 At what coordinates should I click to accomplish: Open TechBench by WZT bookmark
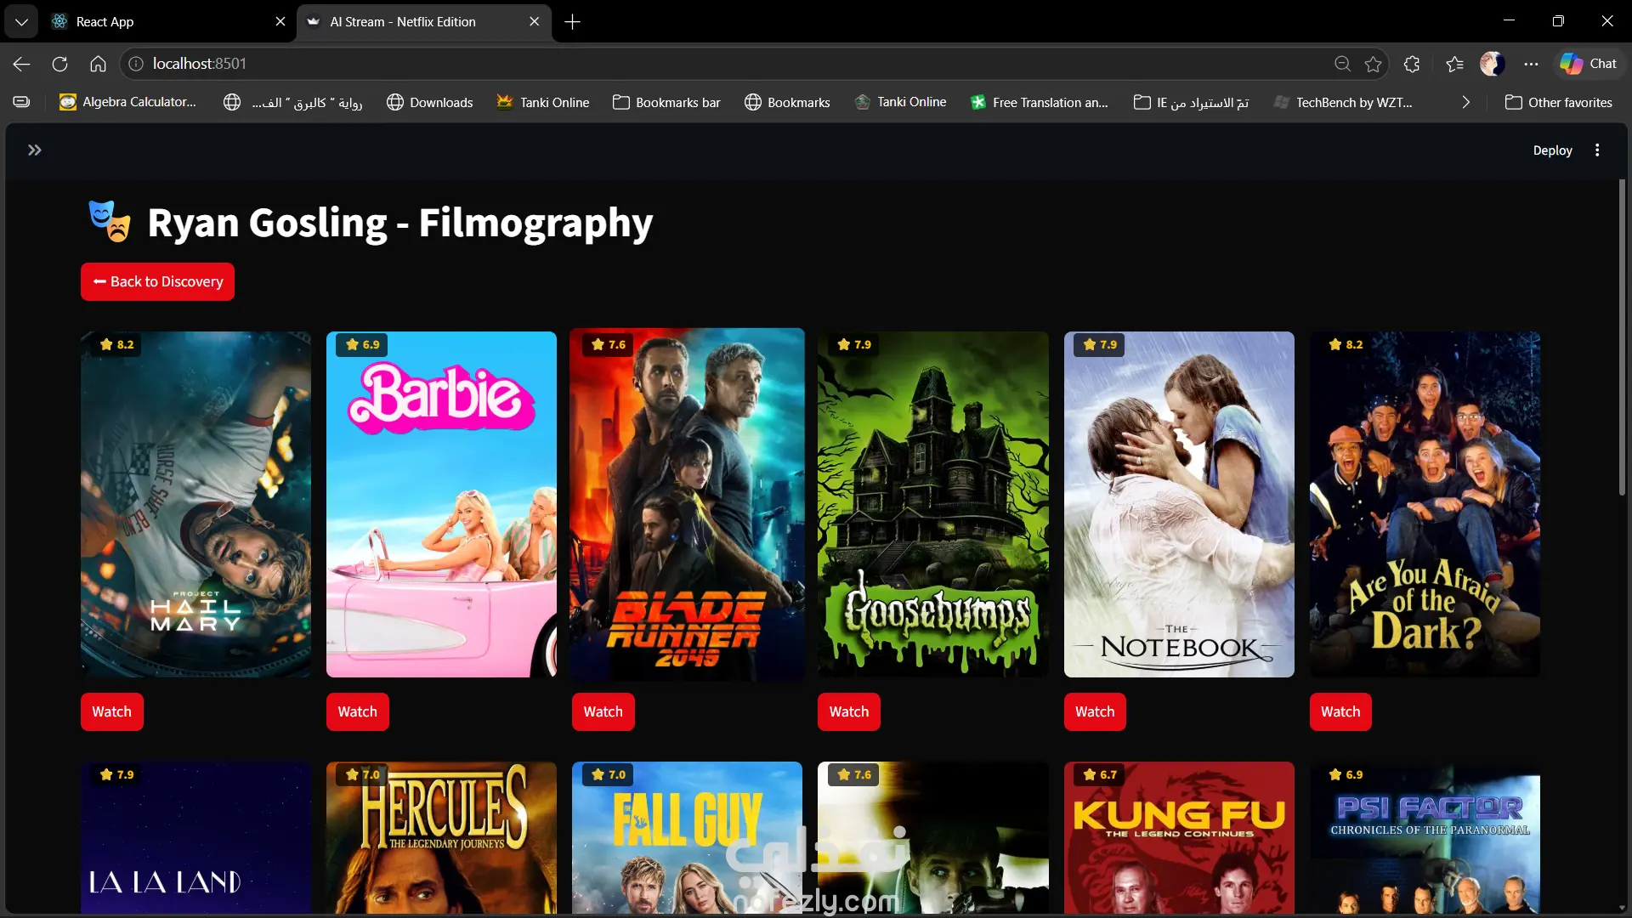coord(1343,102)
